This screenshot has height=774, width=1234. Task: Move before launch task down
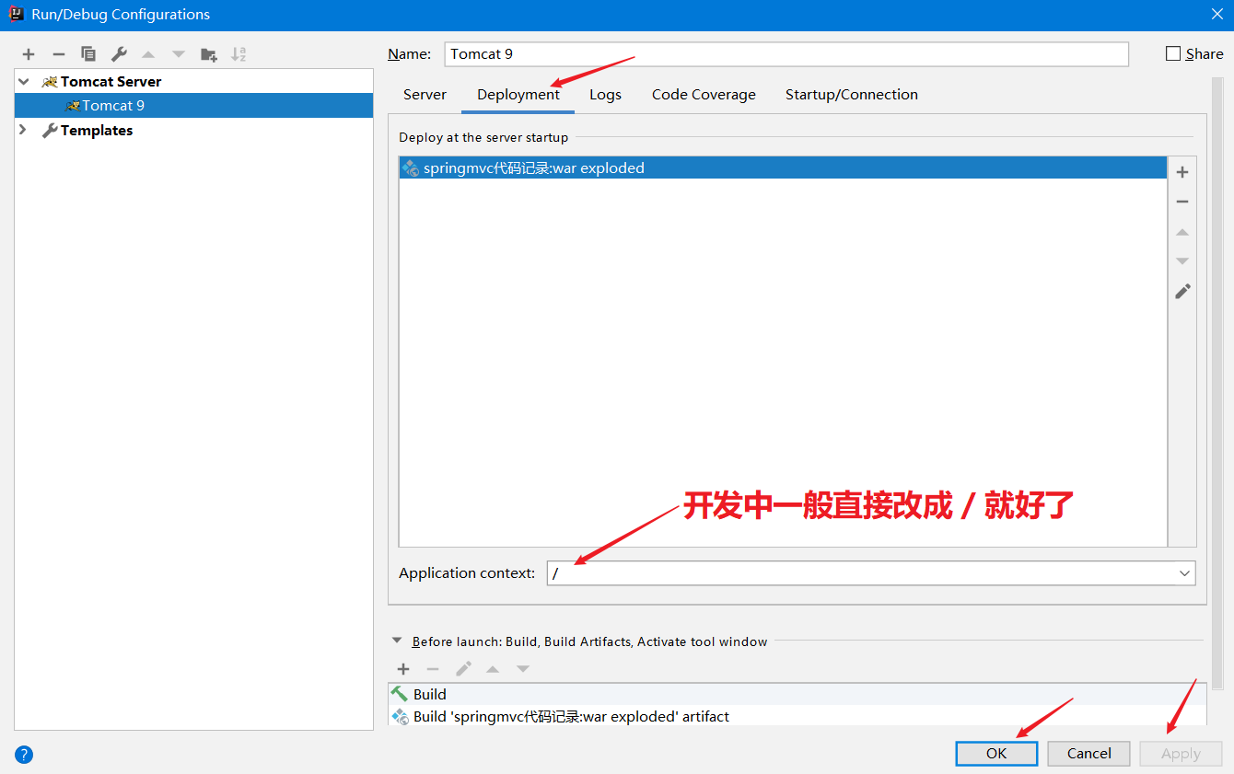[523, 669]
